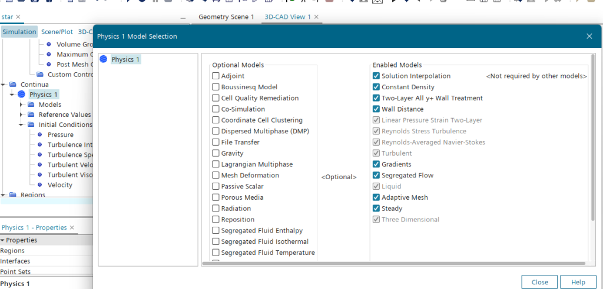Click the model selection vertical scrollbar

tap(592, 147)
